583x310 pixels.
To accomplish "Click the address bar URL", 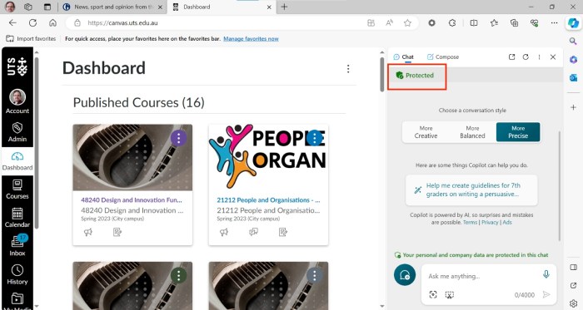I will tap(122, 23).
